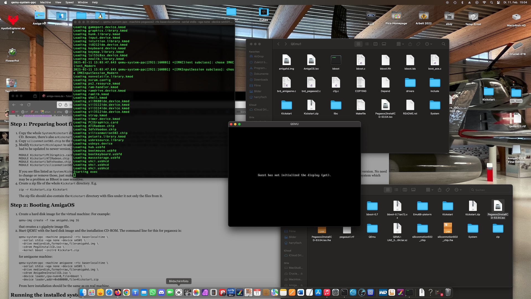Open Downloads in QEmu1 Finder sidebar
Viewport: 531px width, 299px height.
pos(261,80)
